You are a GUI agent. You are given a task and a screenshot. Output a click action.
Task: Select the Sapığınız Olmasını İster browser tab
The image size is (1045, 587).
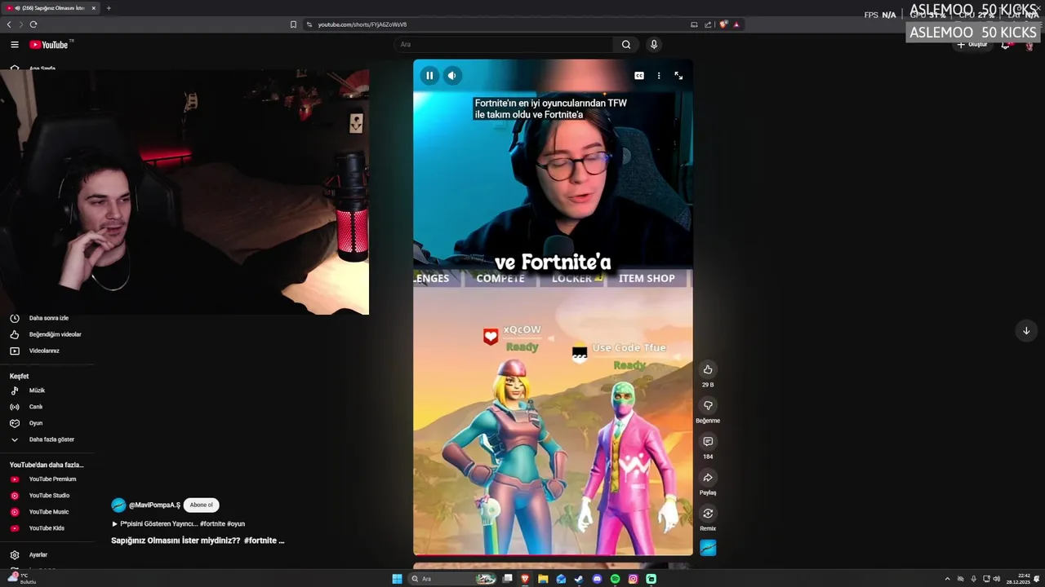tap(51, 8)
